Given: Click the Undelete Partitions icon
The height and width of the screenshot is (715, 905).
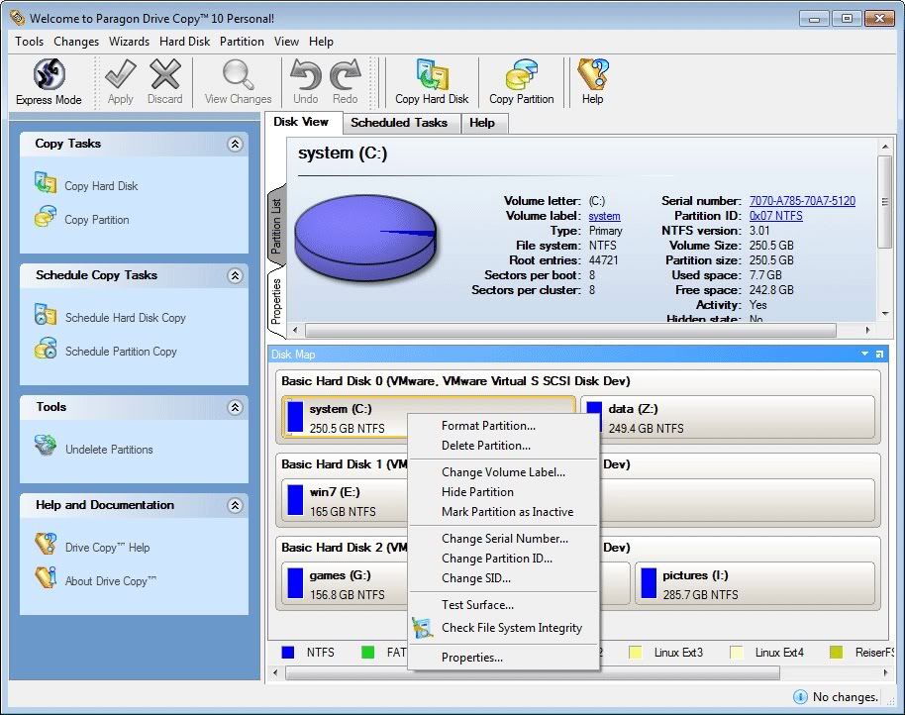Looking at the screenshot, I should [x=45, y=446].
